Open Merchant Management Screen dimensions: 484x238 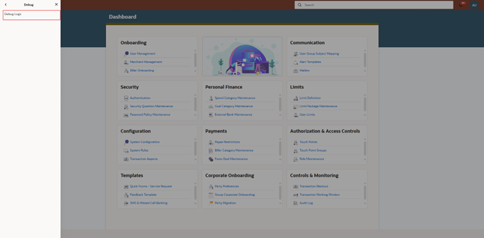click(146, 62)
